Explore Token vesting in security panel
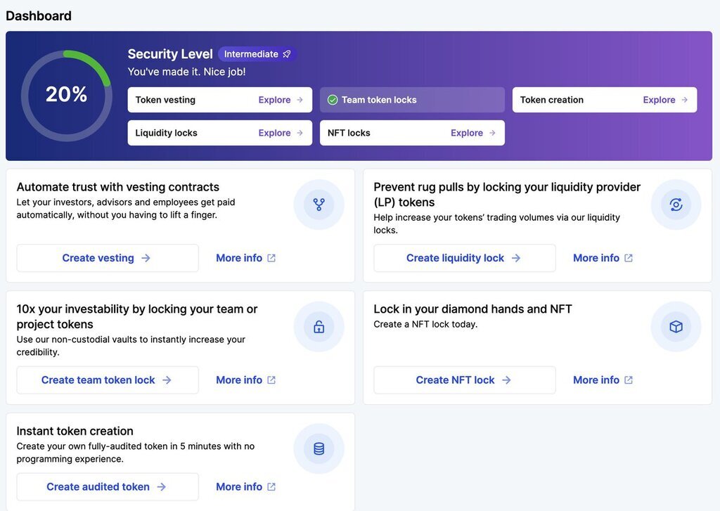This screenshot has width=720, height=511. point(281,100)
